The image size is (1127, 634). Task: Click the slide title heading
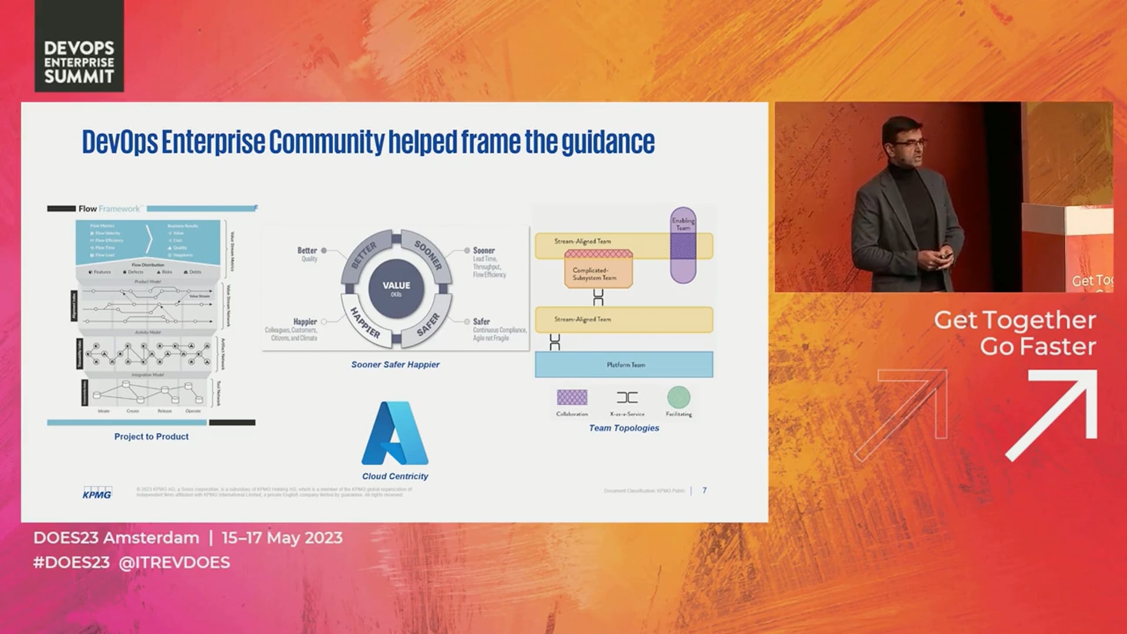(x=368, y=142)
